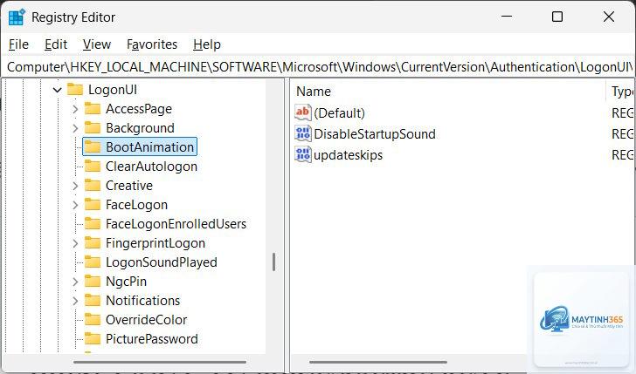Image resolution: width=636 pixels, height=374 pixels.
Task: Expand the Creative key
Action: click(x=75, y=186)
